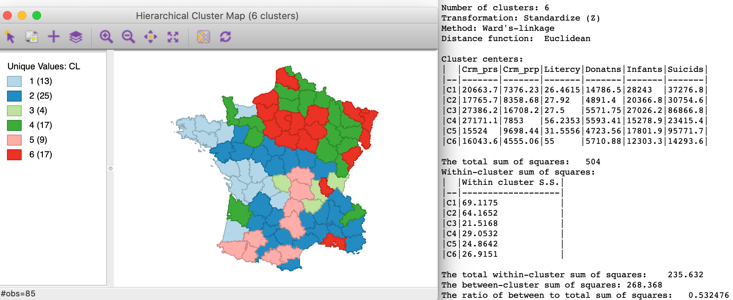Click within-cluster S.S. value 29.0532
The height and width of the screenshot is (300, 733).
(480, 234)
